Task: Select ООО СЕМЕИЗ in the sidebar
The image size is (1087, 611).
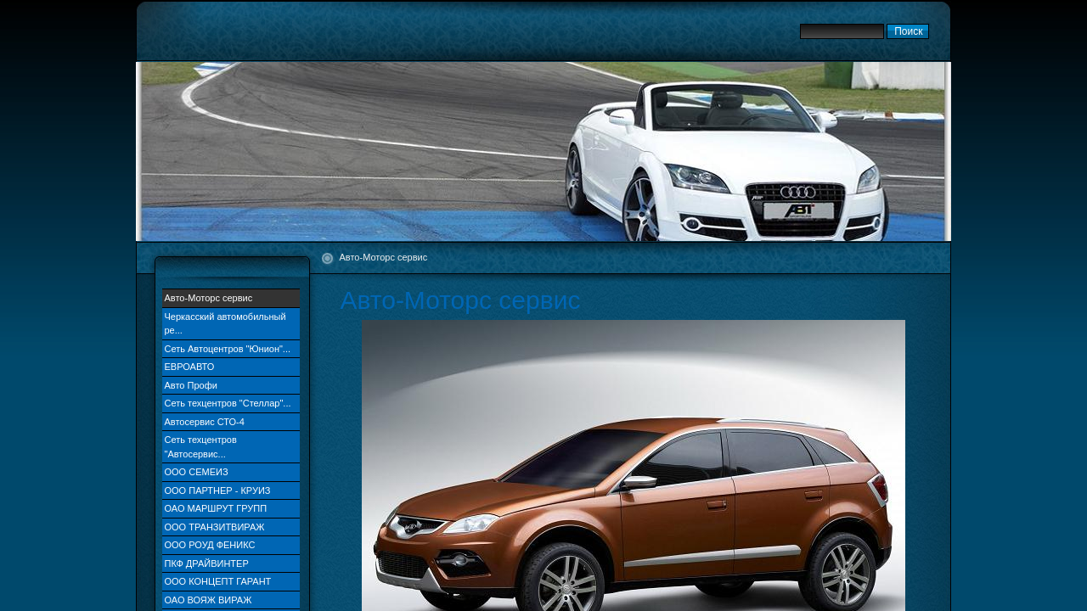Action: (x=231, y=472)
